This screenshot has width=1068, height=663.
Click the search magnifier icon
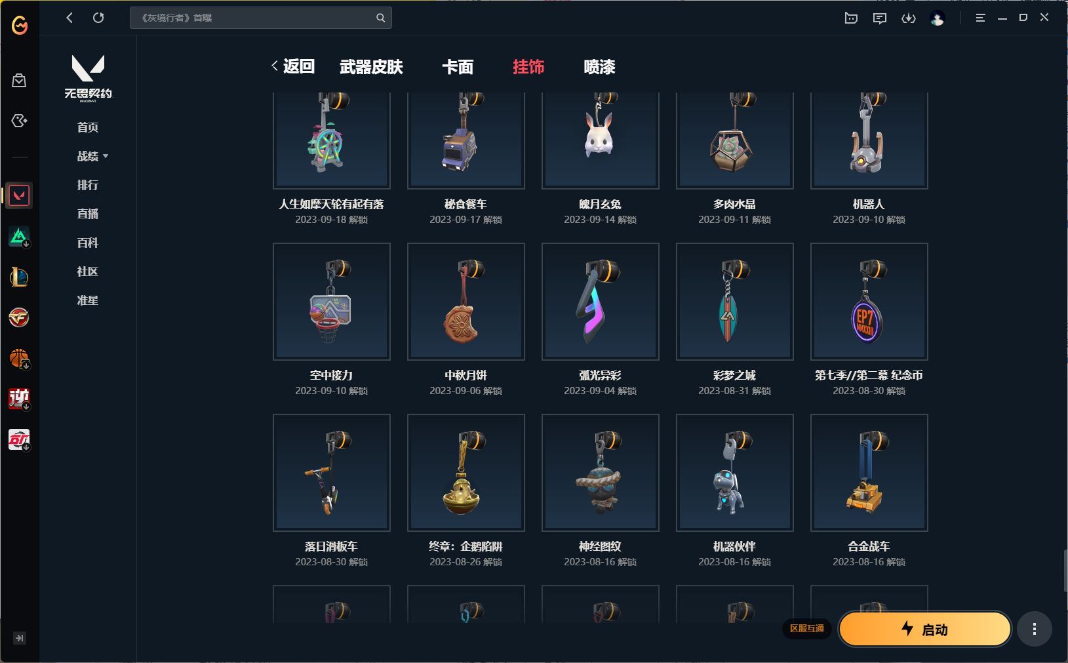pos(380,18)
